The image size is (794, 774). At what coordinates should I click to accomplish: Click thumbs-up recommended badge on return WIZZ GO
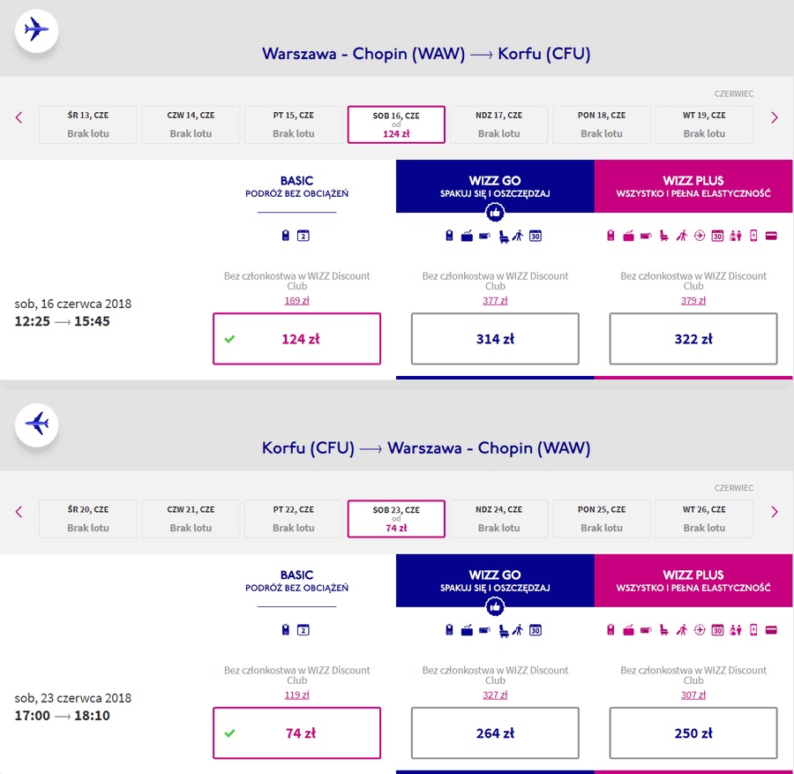495,606
